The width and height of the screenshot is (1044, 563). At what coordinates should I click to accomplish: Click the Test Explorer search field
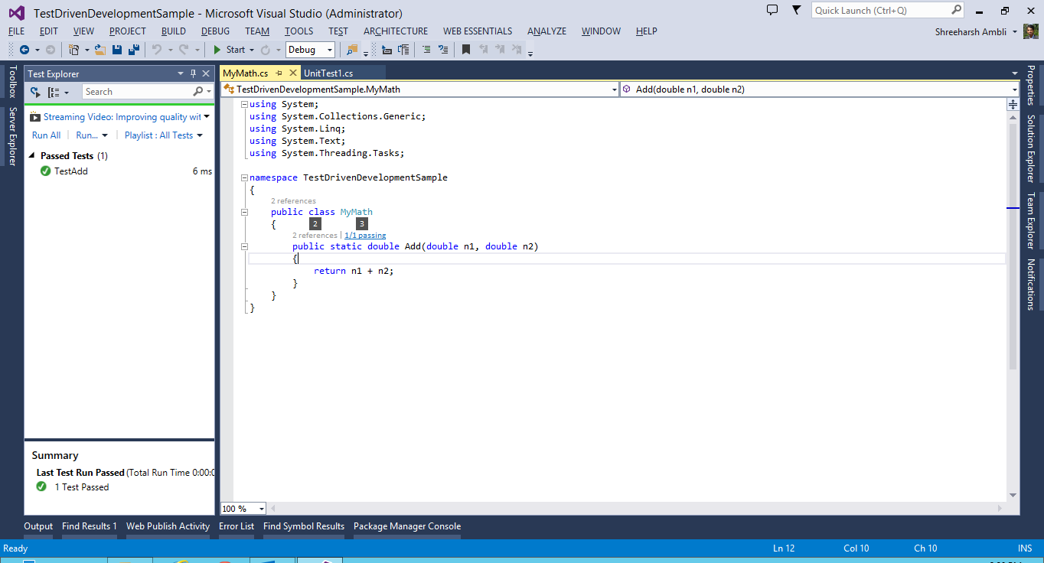click(x=138, y=92)
